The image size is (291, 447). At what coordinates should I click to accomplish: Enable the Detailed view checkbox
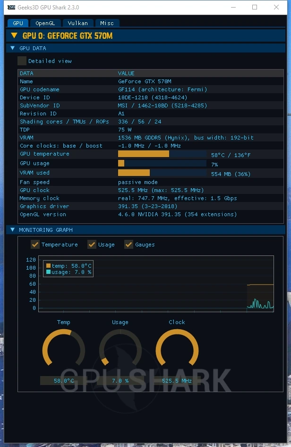click(x=22, y=61)
